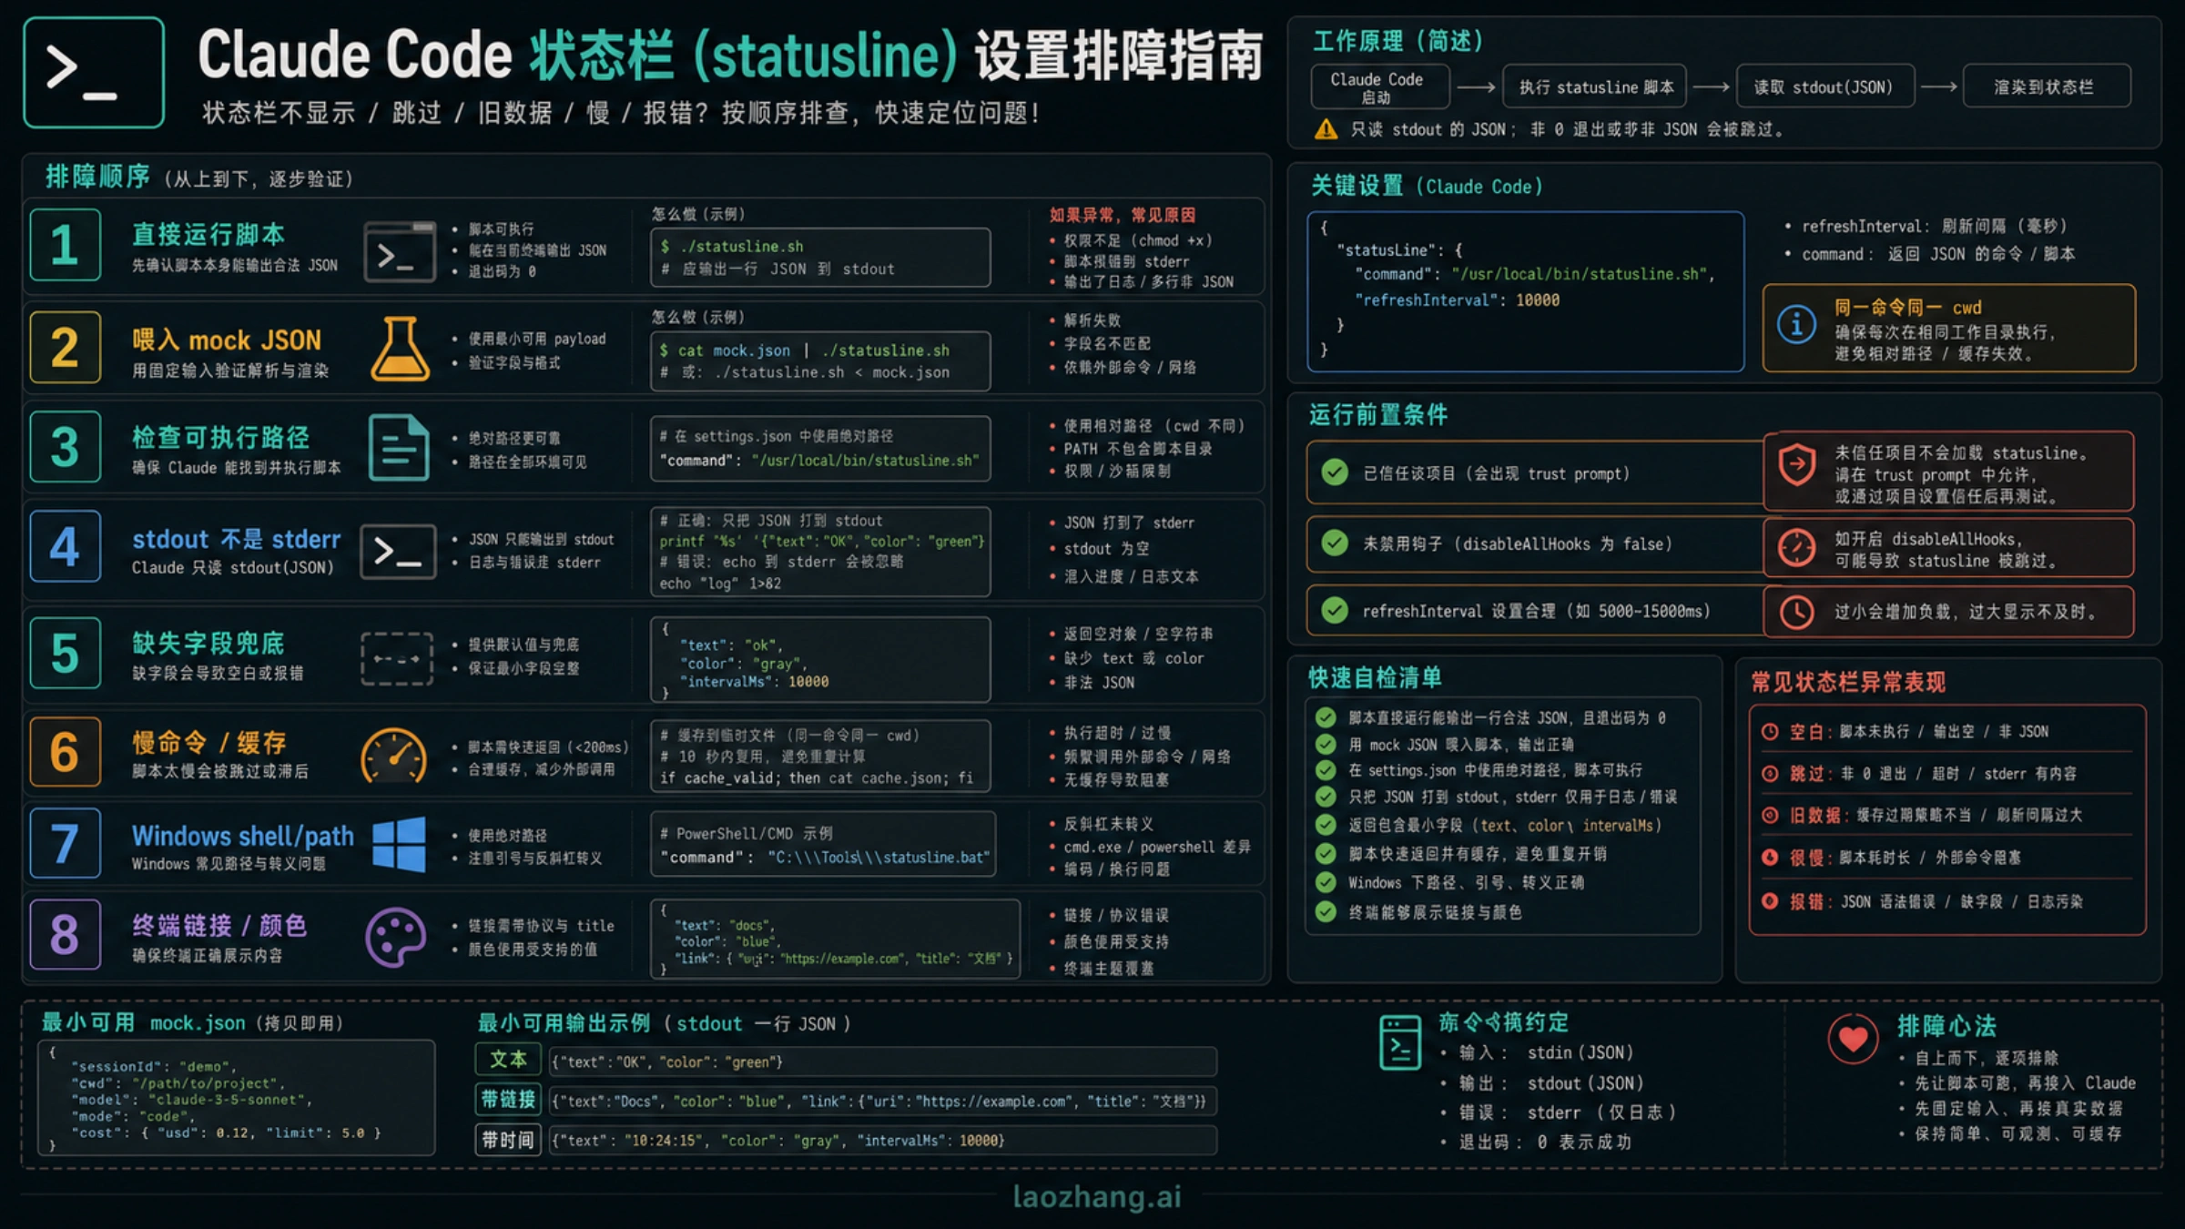
Task: Click check beside 终端能够展示链接与颜色
Action: pyautogui.click(x=1326, y=911)
